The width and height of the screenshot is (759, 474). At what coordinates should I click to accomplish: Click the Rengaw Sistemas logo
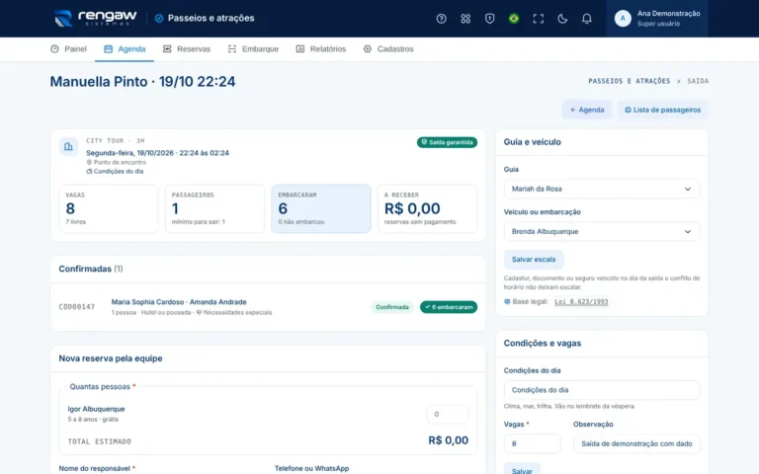[x=95, y=19]
